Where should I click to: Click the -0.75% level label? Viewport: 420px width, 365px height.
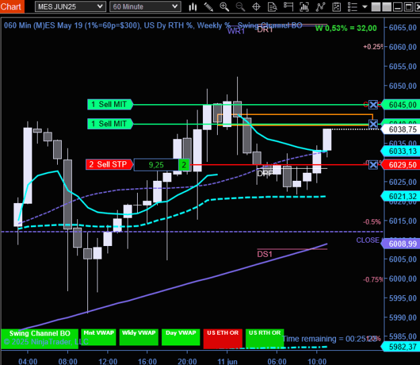pos(373,280)
